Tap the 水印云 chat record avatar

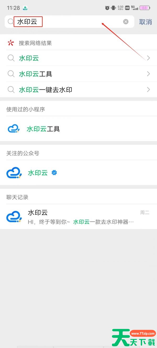13,216
